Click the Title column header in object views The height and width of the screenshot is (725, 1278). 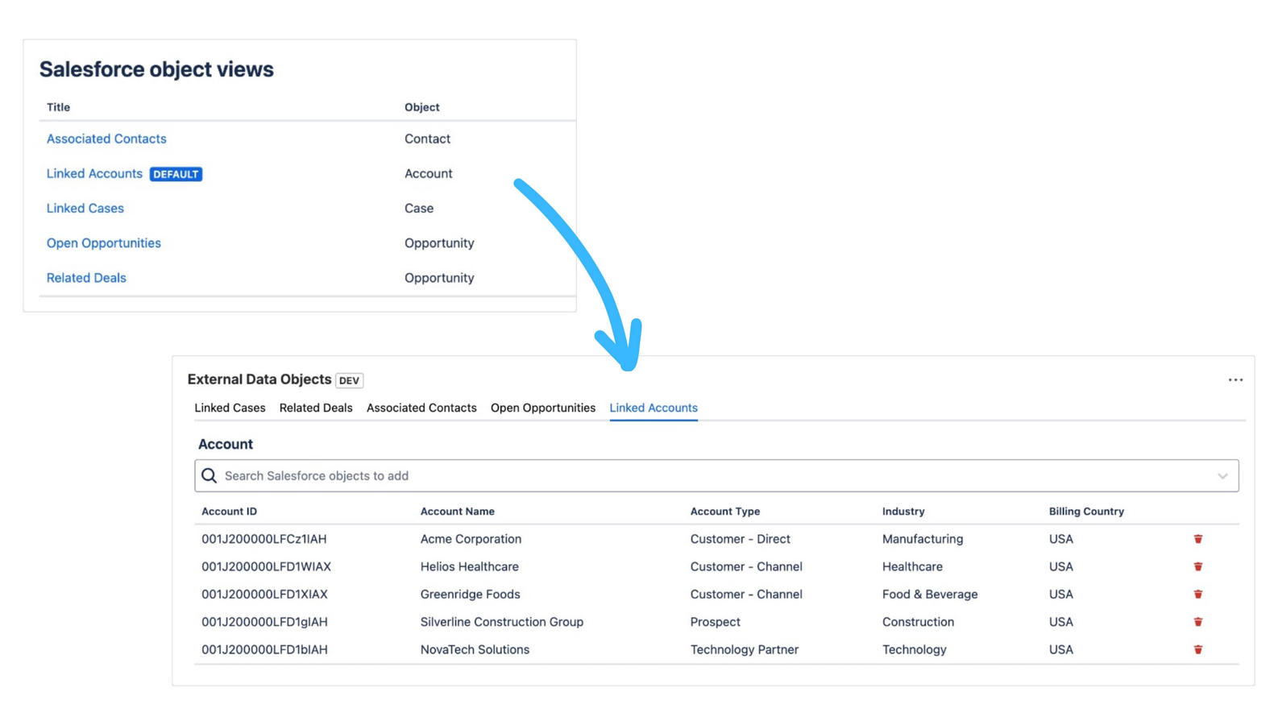click(x=58, y=107)
